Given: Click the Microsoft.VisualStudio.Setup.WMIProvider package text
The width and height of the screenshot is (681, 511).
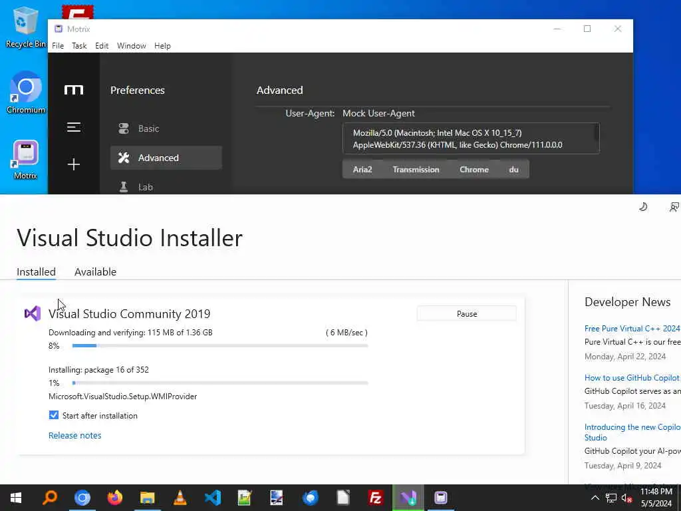Looking at the screenshot, I should [x=123, y=397].
